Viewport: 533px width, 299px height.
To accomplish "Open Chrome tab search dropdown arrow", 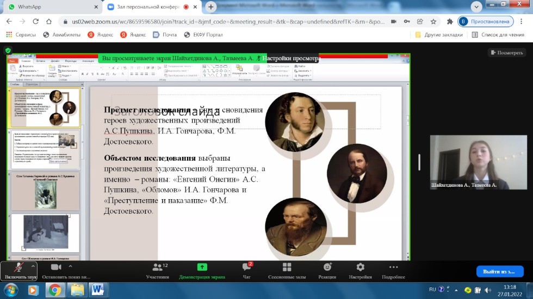I will 476,7.
